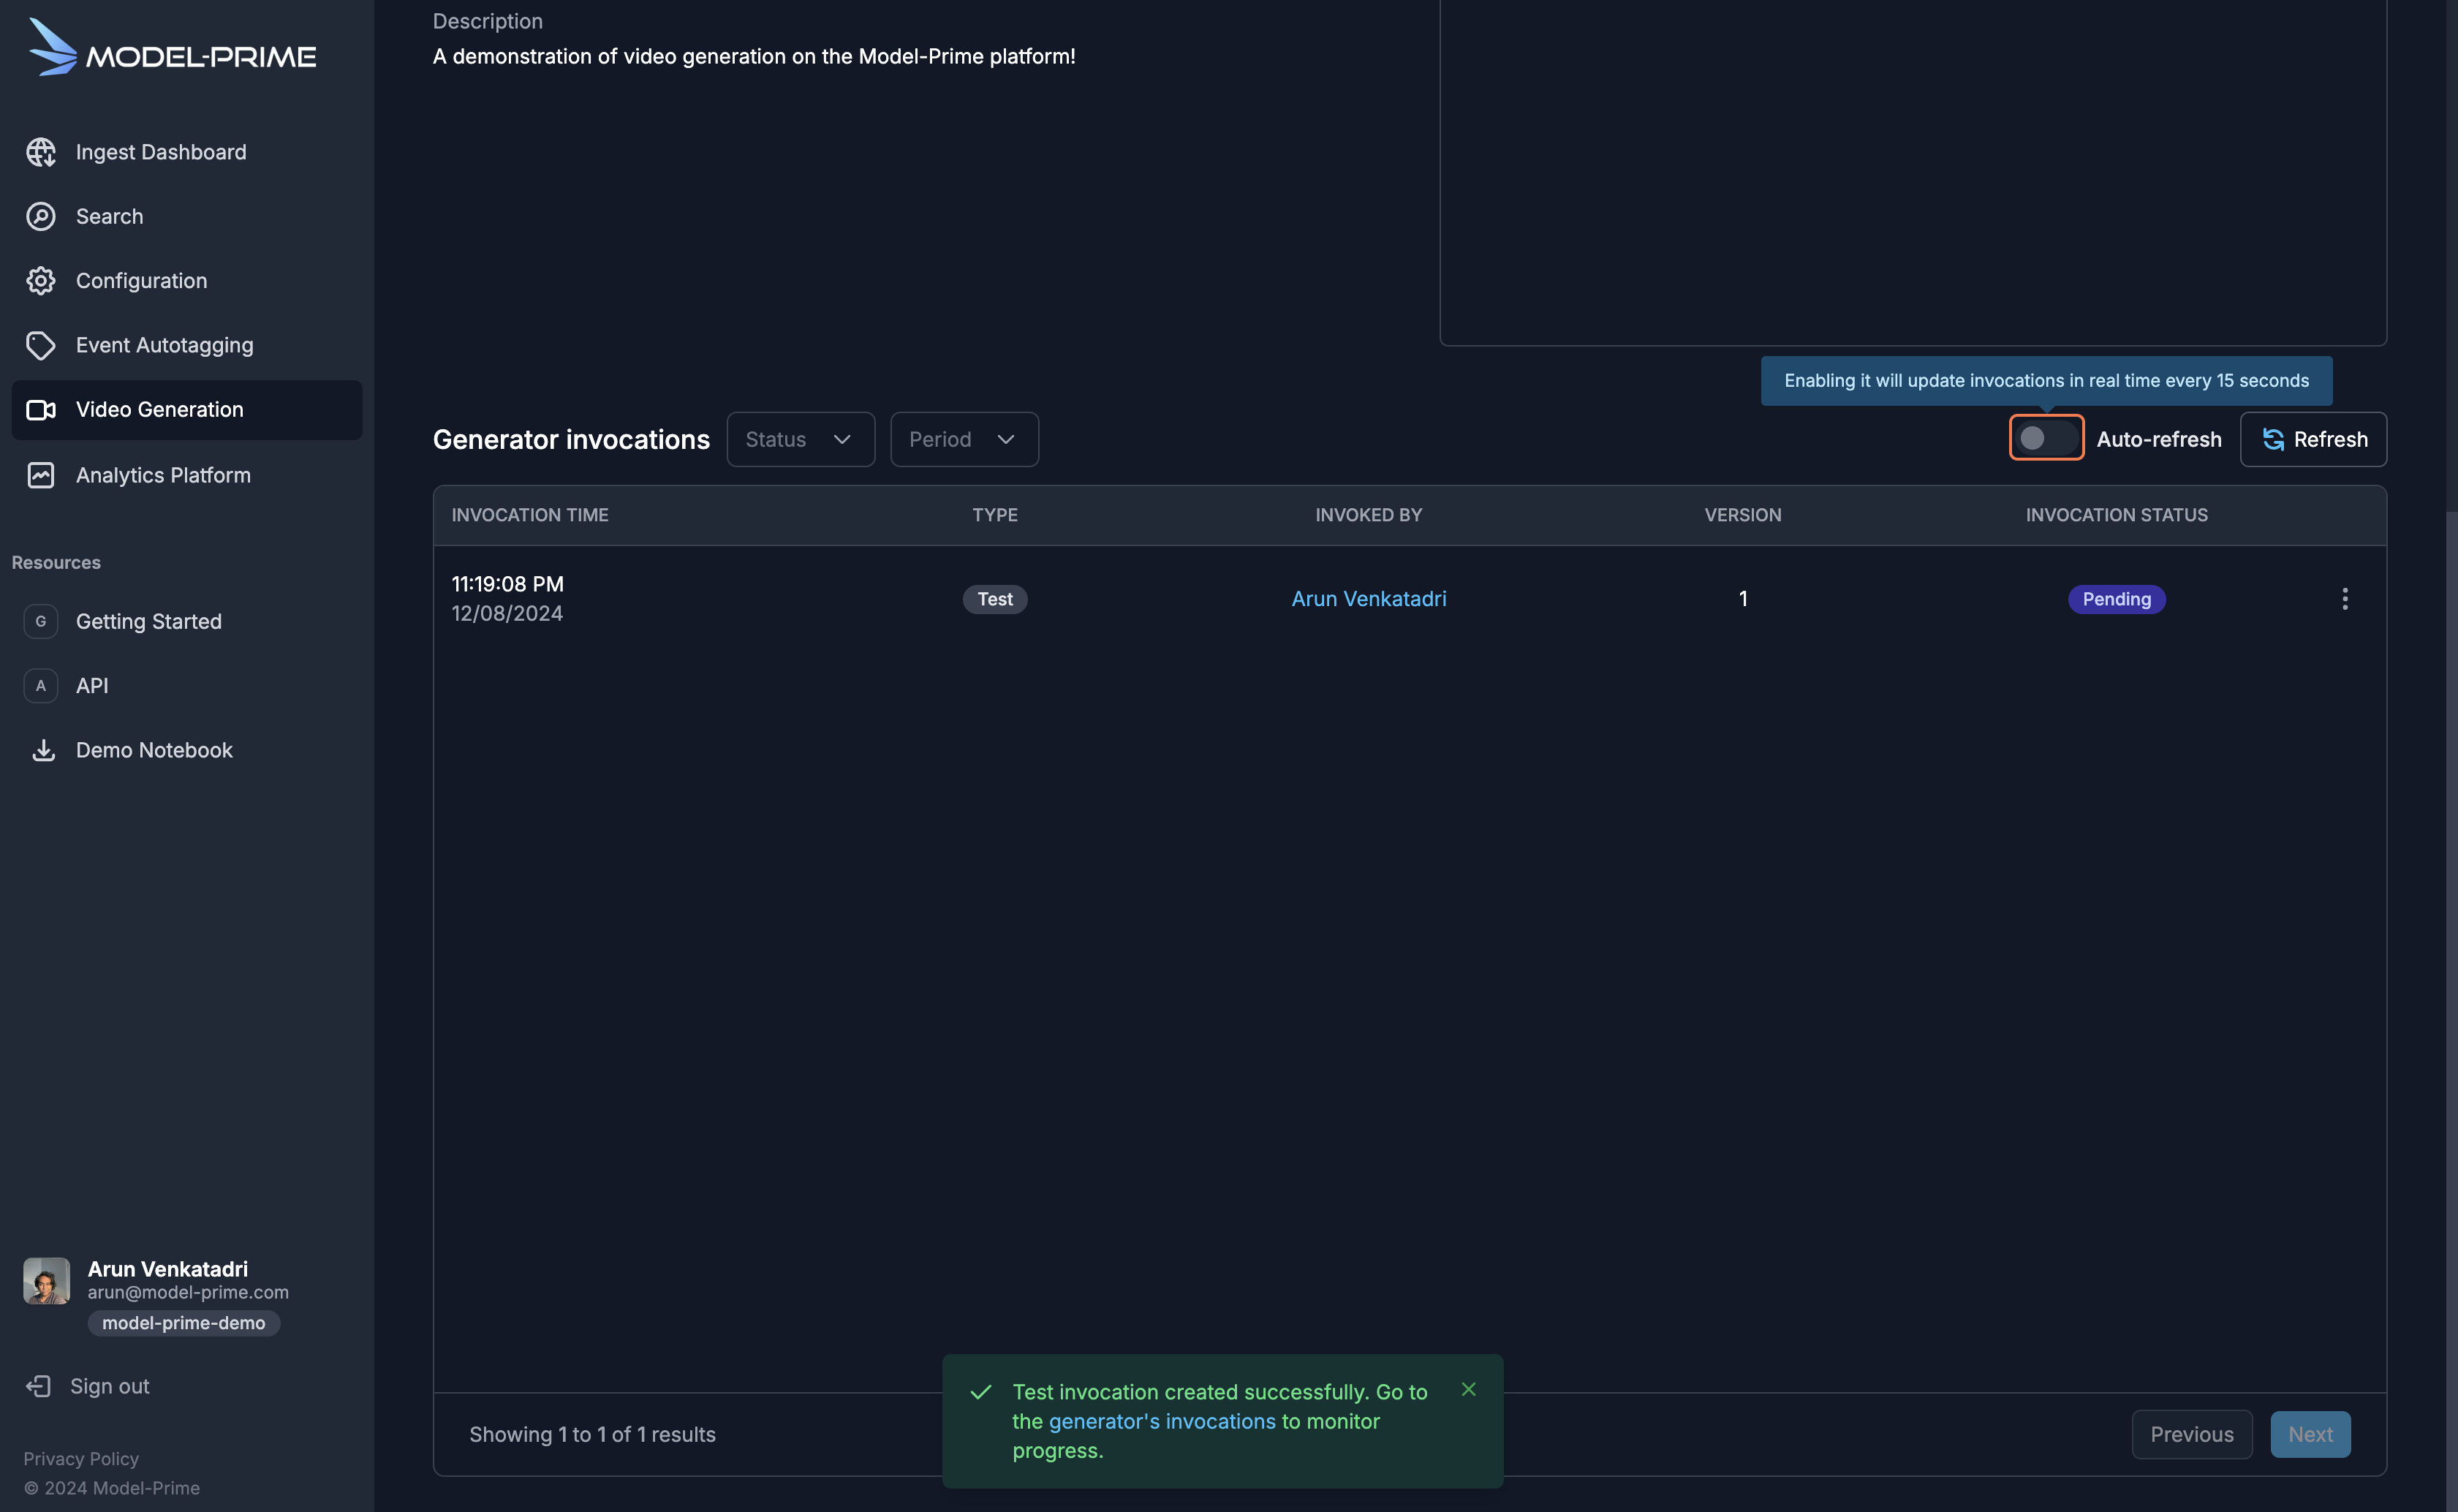Click the Previous page button
This screenshot has width=2458, height=1512.
[x=2191, y=1434]
